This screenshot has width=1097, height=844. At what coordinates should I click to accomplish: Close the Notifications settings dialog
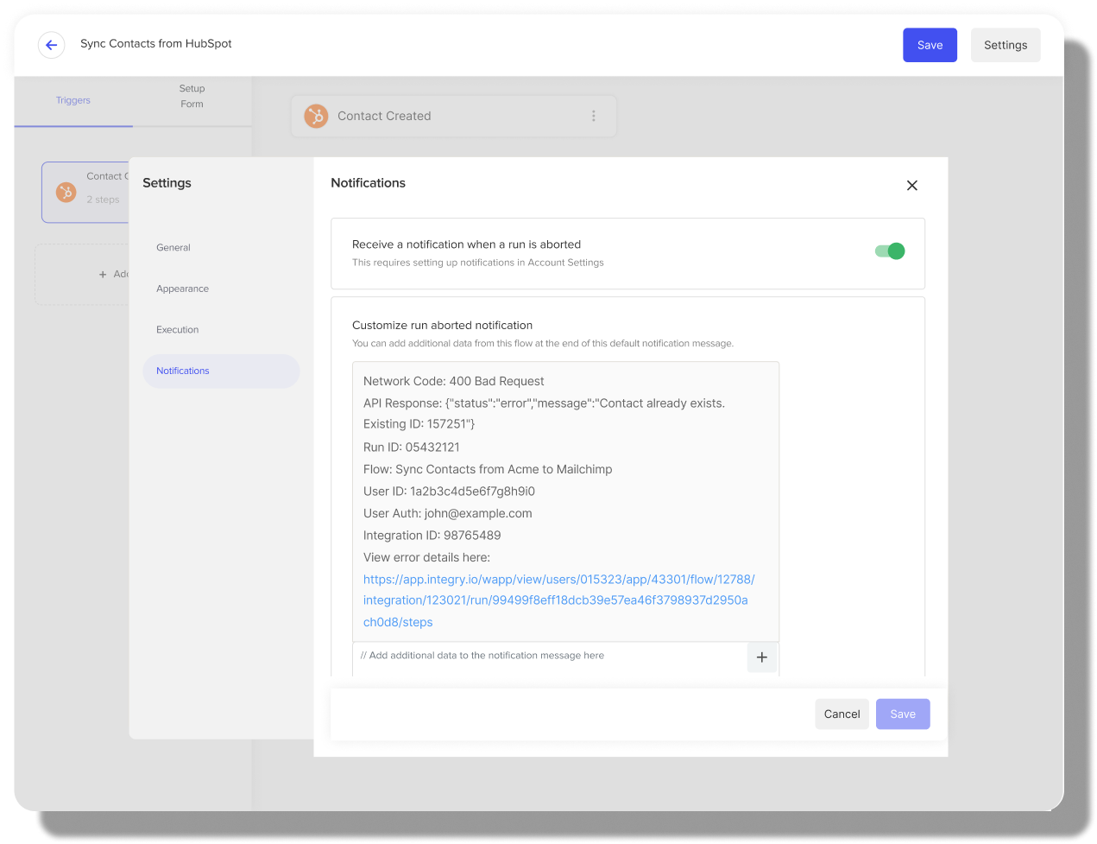[x=912, y=186]
